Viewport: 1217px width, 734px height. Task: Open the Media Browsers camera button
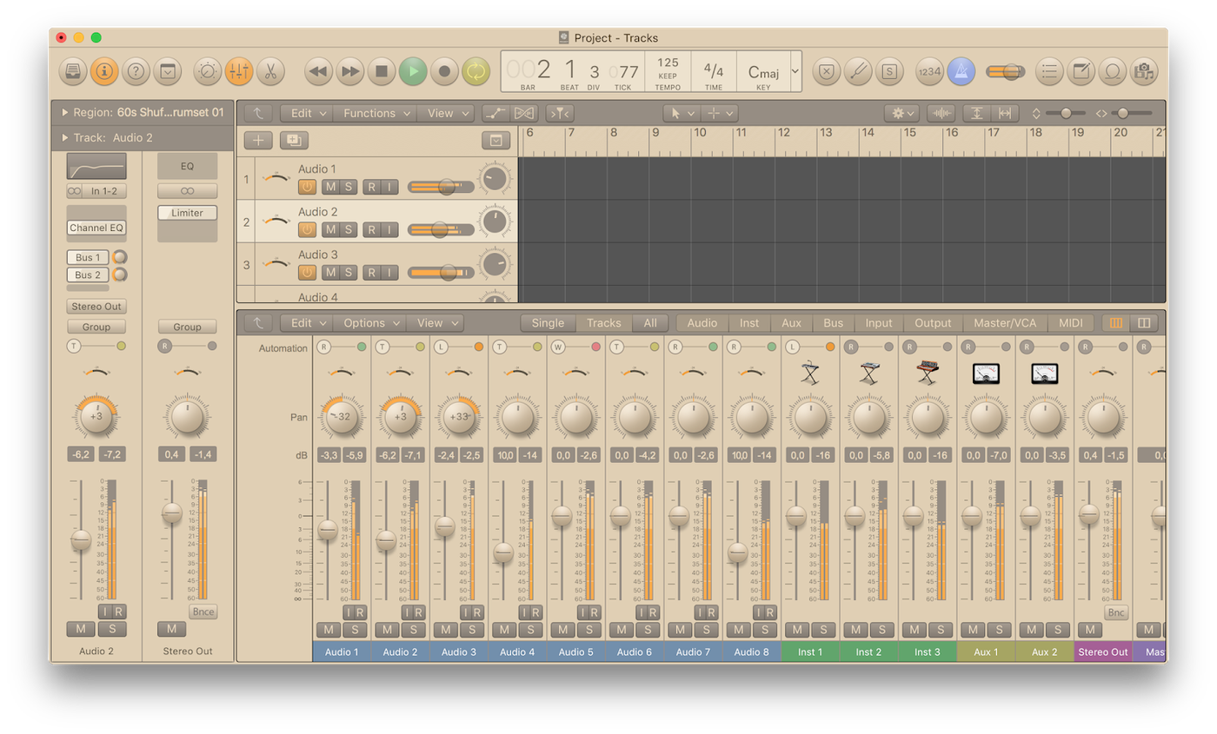coord(1144,71)
